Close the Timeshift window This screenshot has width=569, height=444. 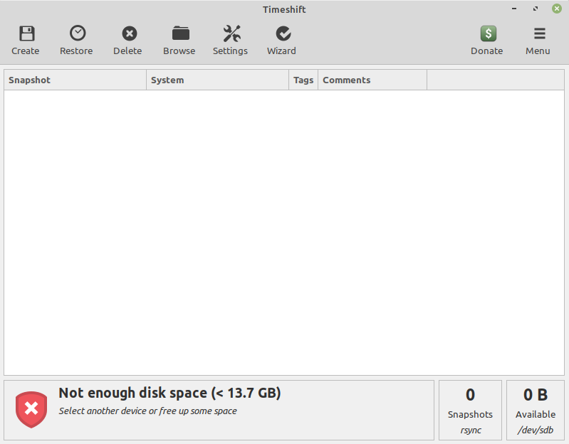(x=557, y=9)
